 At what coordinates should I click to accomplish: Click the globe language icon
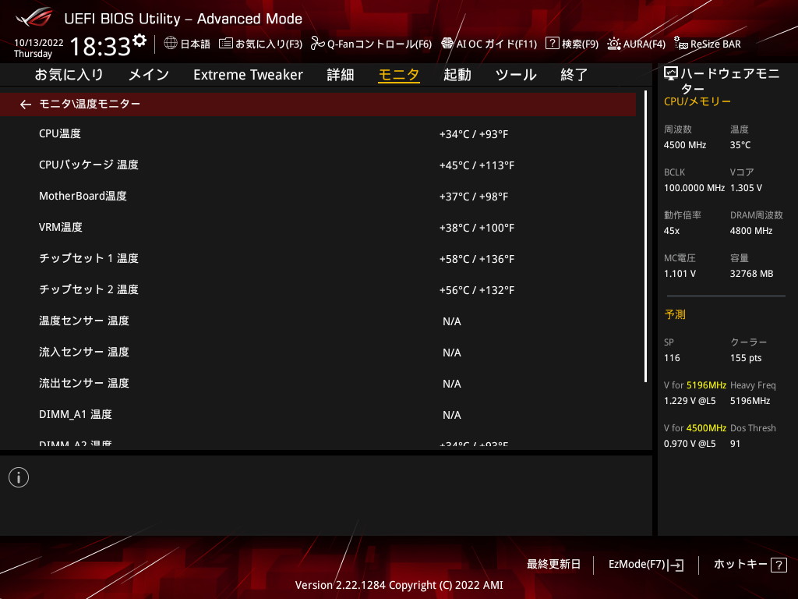(171, 44)
